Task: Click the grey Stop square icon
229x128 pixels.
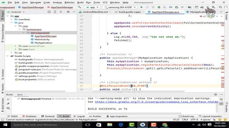Action: coord(182,7)
